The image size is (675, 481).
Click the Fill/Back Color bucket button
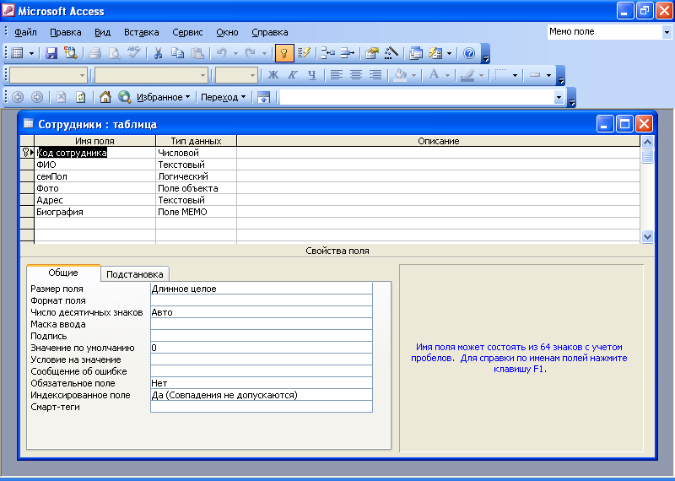coord(400,75)
